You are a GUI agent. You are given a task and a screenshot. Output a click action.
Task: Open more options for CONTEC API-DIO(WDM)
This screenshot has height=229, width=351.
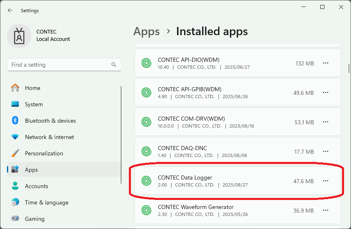(x=326, y=63)
